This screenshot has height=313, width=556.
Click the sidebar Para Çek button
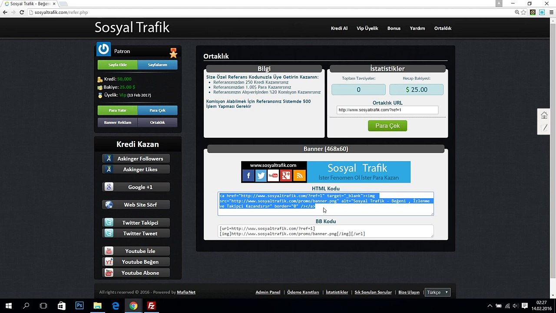(157, 110)
